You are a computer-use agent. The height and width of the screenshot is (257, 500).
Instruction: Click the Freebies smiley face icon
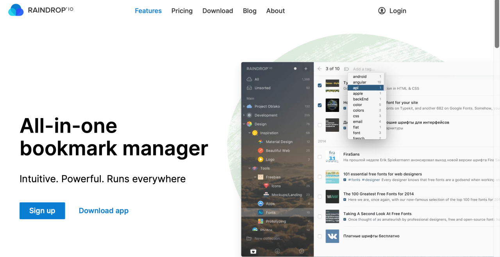261,177
